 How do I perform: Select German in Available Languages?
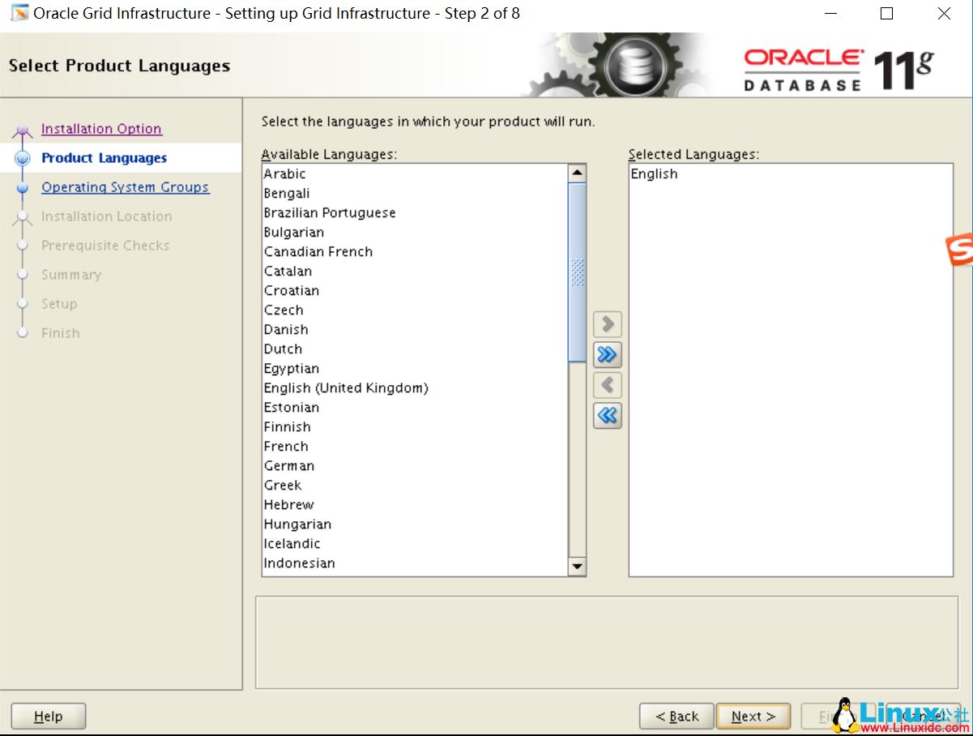[289, 465]
